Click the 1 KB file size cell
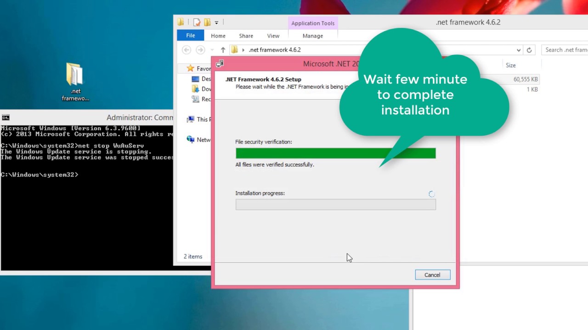588x330 pixels. 532,89
